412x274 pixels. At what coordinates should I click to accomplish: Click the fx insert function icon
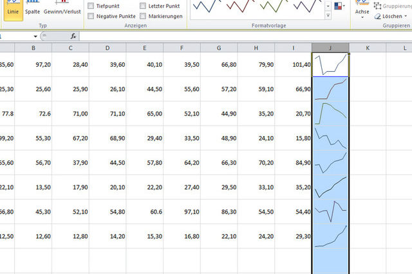pos(73,36)
